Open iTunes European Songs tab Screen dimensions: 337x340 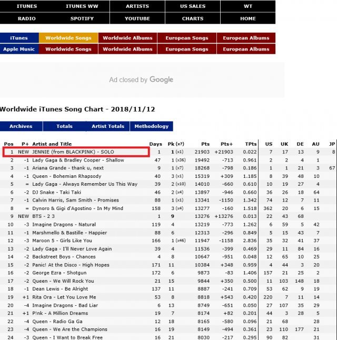[186, 38]
